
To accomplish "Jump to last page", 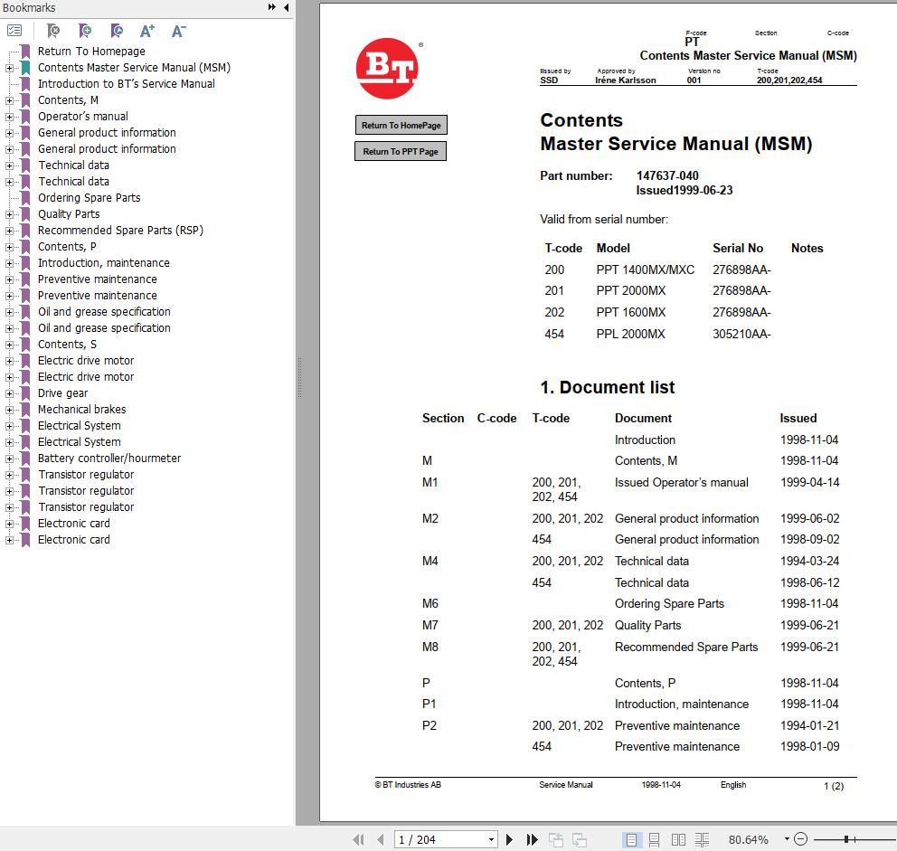I will (532, 839).
